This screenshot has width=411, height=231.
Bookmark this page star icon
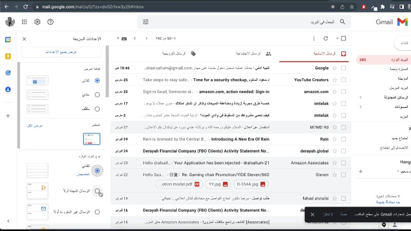352,7
